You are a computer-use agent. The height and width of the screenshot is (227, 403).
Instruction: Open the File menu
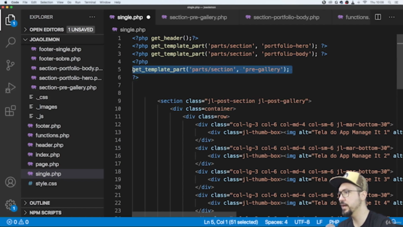pyautogui.click(x=25, y=3)
